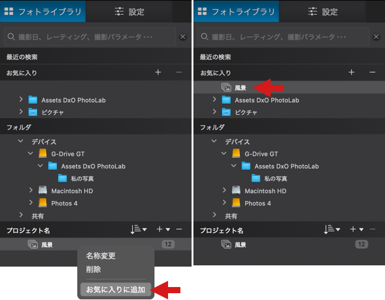The image size is (385, 300).
Task: Expand Photos 4 drive in right panel
Action: [224, 202]
